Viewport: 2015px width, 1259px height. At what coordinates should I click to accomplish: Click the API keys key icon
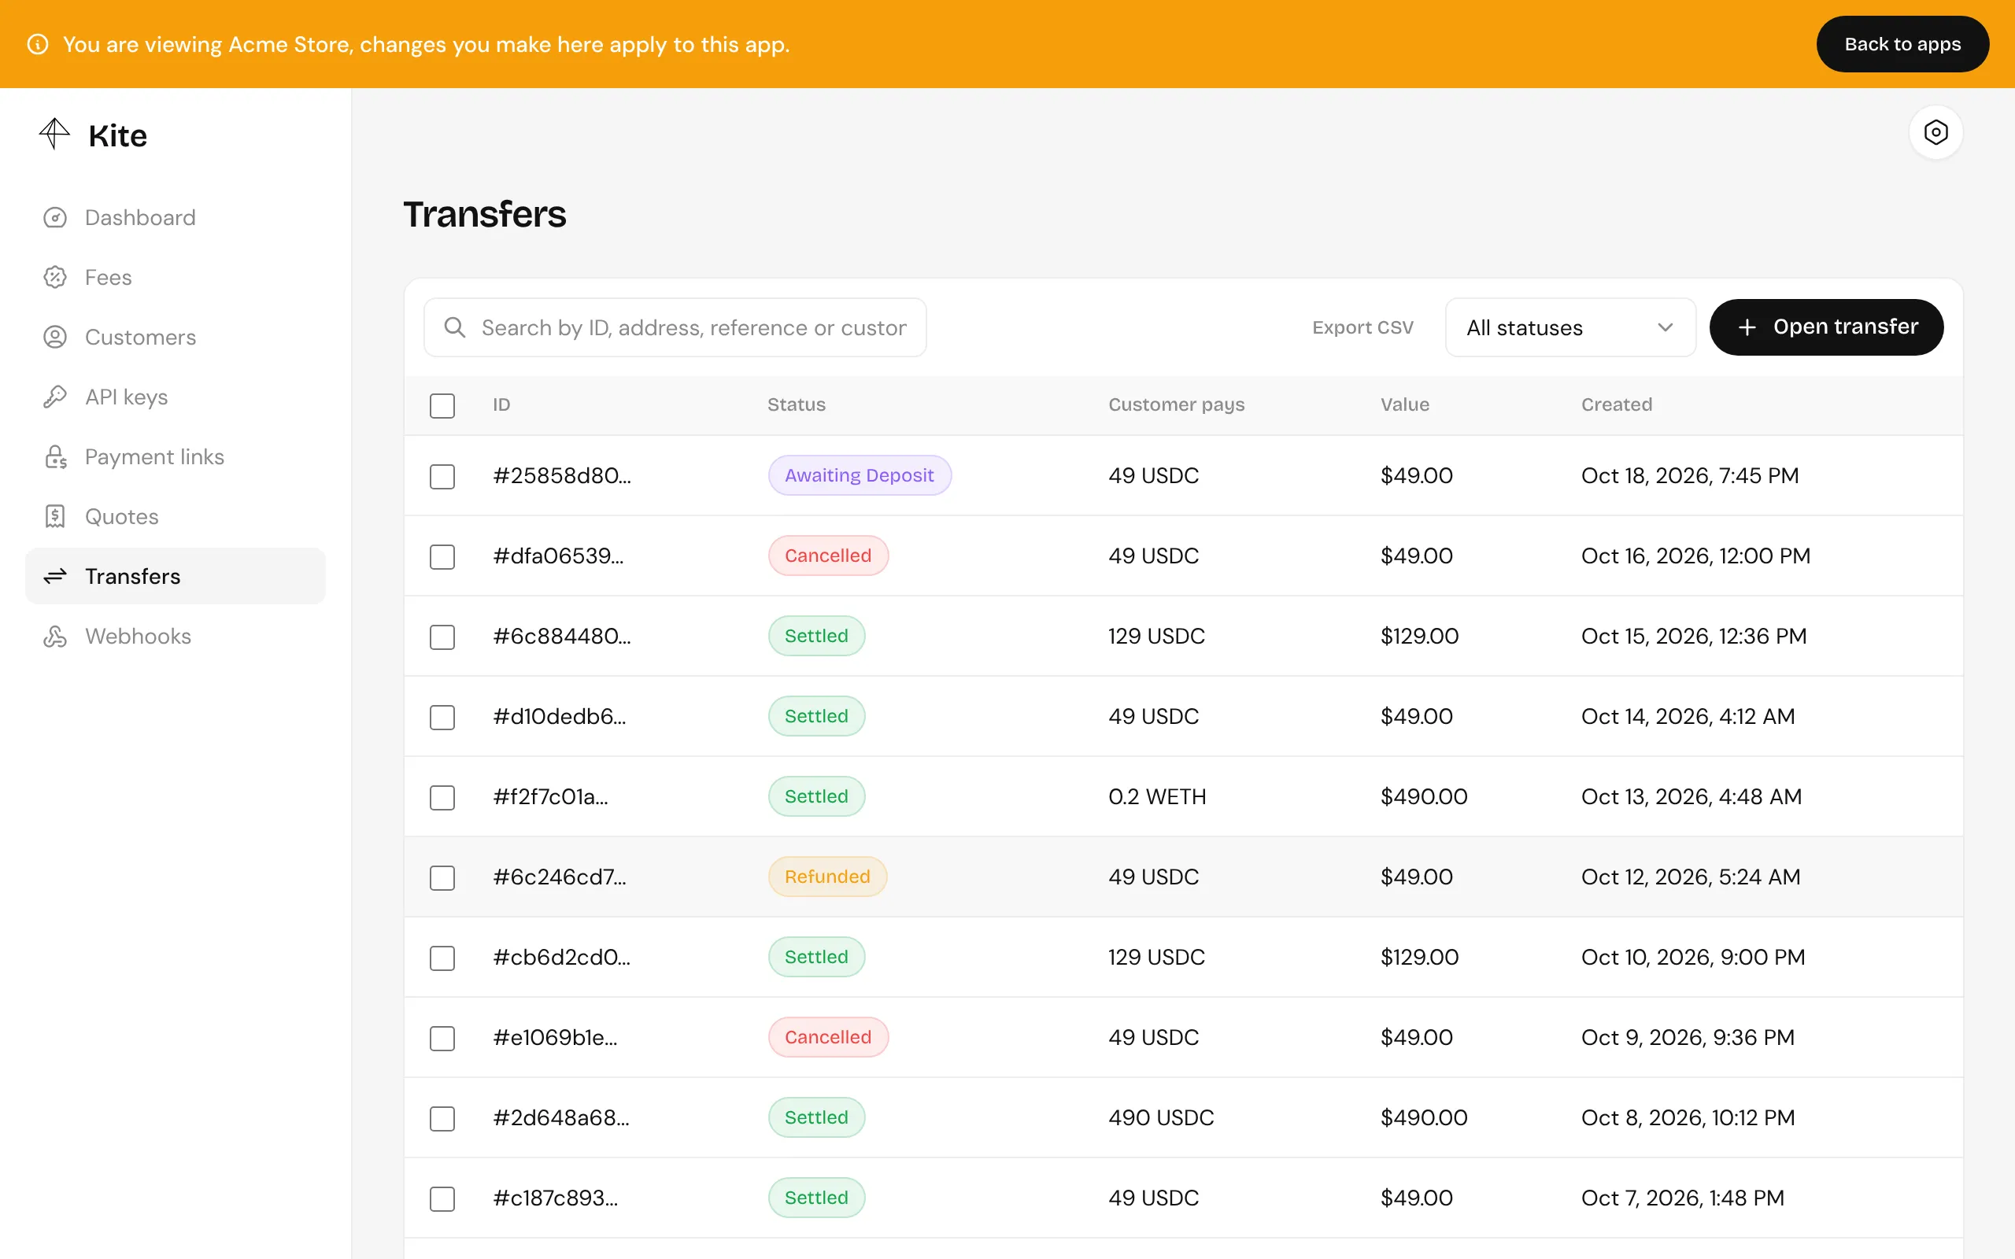click(55, 397)
